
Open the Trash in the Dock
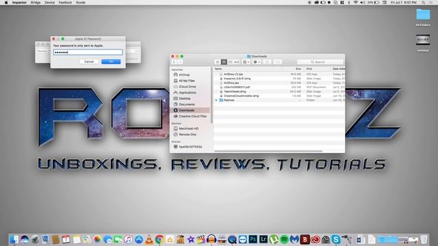(x=424, y=239)
